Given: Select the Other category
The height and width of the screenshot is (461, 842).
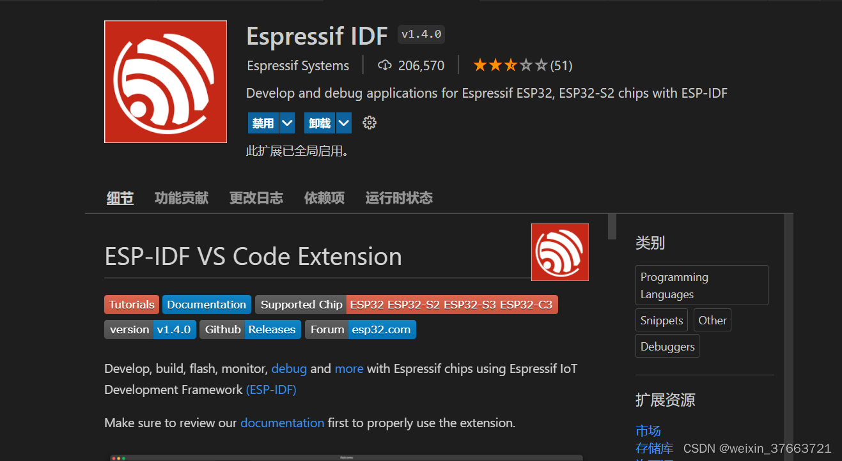Looking at the screenshot, I should [712, 321].
